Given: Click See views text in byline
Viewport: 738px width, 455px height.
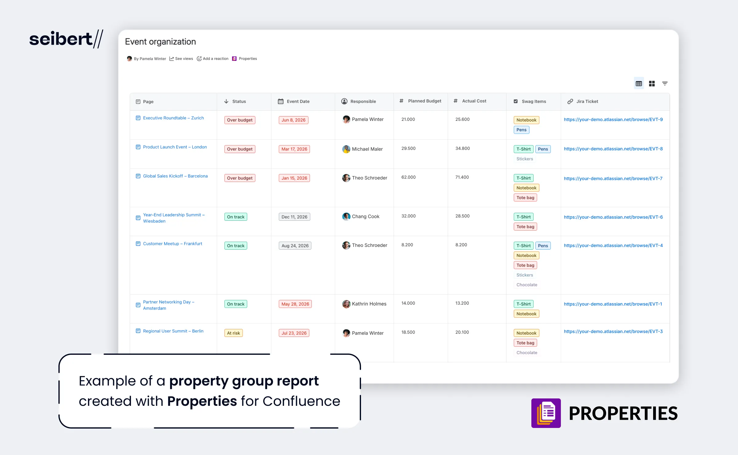Looking at the screenshot, I should [x=184, y=59].
